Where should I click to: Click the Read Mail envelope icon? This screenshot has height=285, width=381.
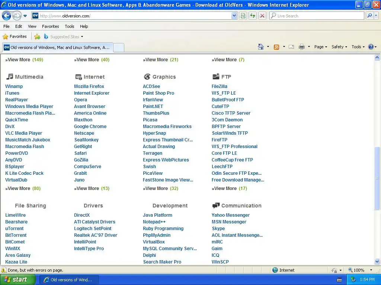tap(291, 47)
